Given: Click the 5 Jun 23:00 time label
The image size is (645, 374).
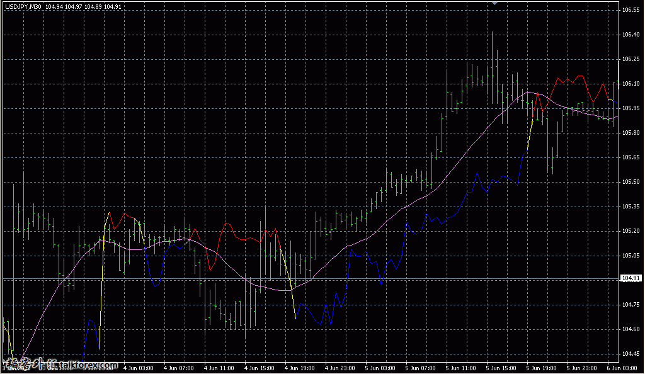Looking at the screenshot, I should (581, 368).
